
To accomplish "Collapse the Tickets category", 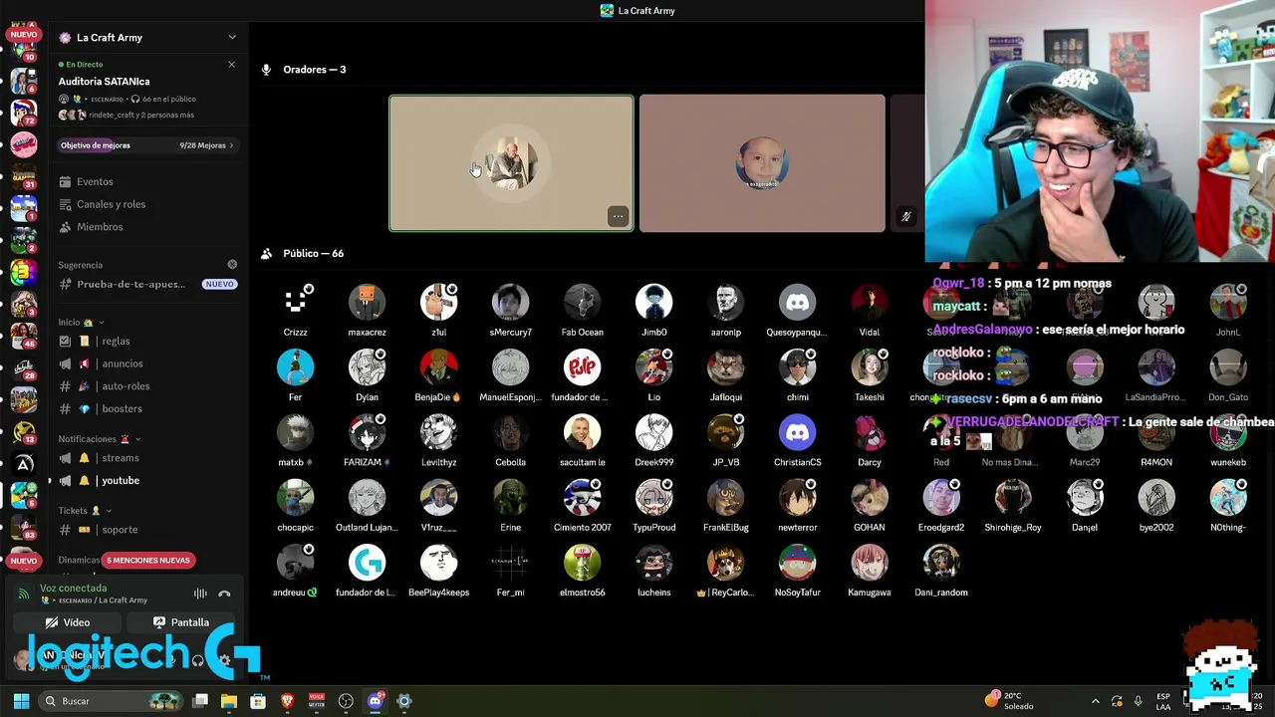I will click(84, 511).
